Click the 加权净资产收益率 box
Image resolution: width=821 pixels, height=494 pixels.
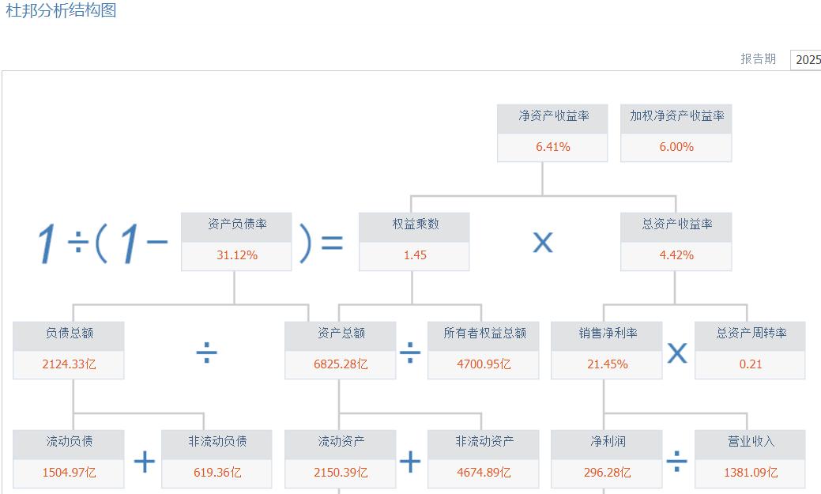pos(676,131)
